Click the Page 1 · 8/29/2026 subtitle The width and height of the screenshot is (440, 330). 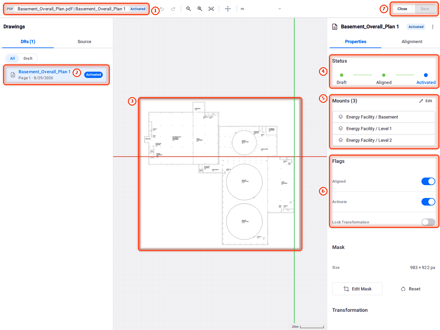[36, 78]
